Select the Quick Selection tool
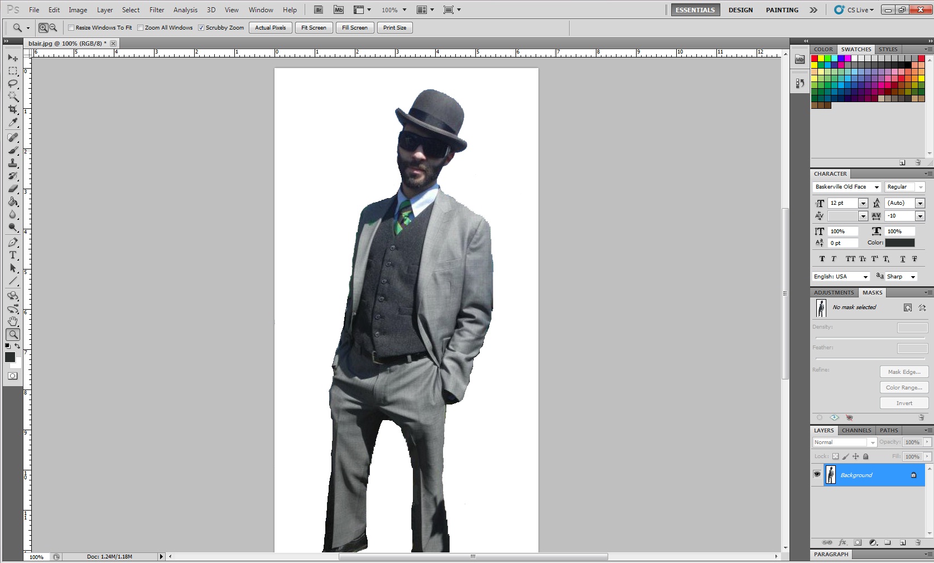934x563 pixels. click(x=13, y=97)
